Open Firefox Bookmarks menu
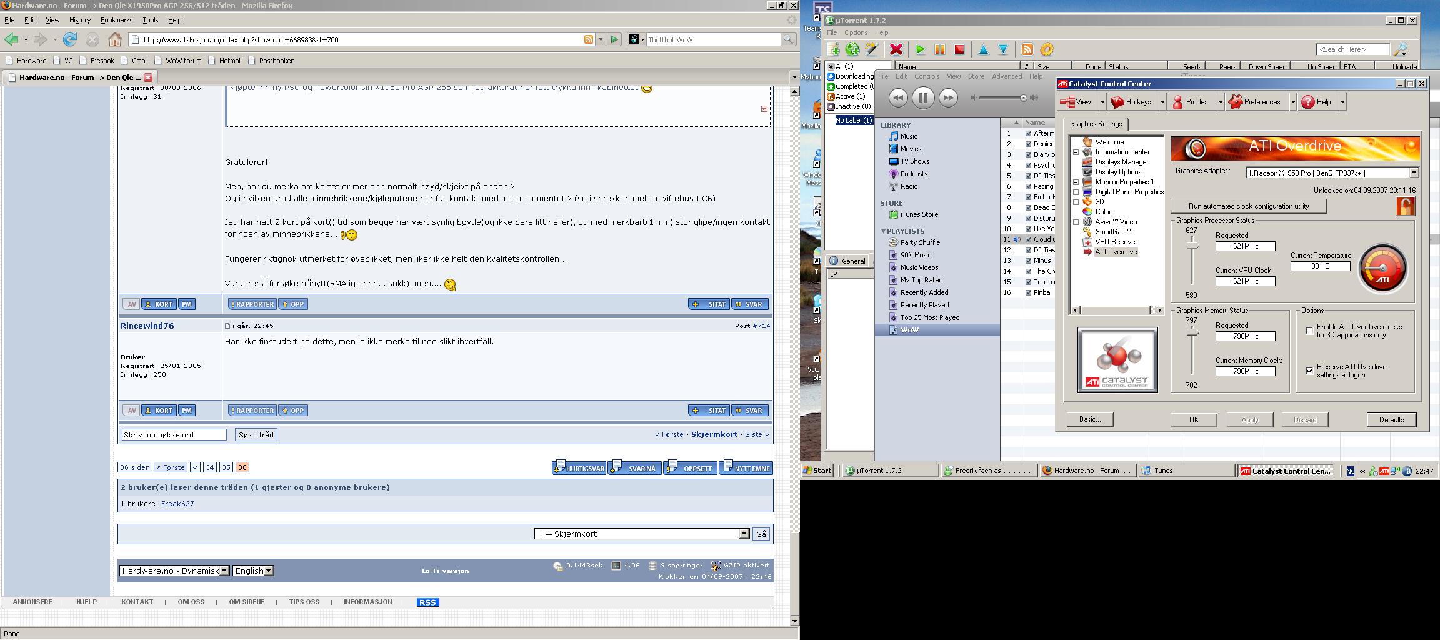The height and width of the screenshot is (640, 1440). [116, 20]
